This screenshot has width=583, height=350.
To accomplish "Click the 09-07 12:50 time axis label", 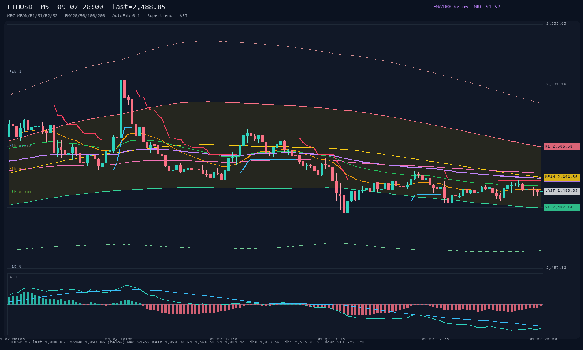I will pos(224,339).
